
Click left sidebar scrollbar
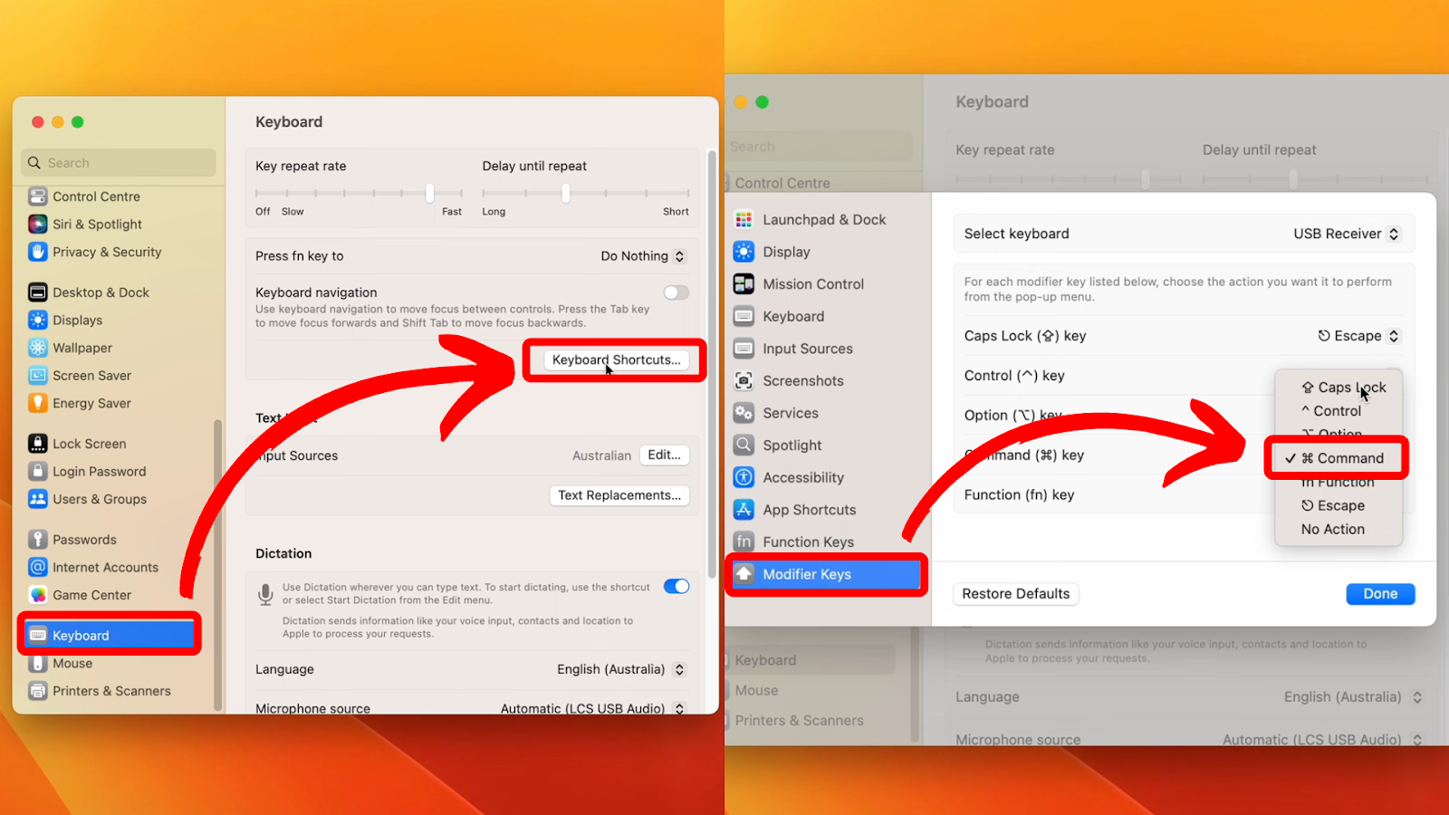[217, 565]
